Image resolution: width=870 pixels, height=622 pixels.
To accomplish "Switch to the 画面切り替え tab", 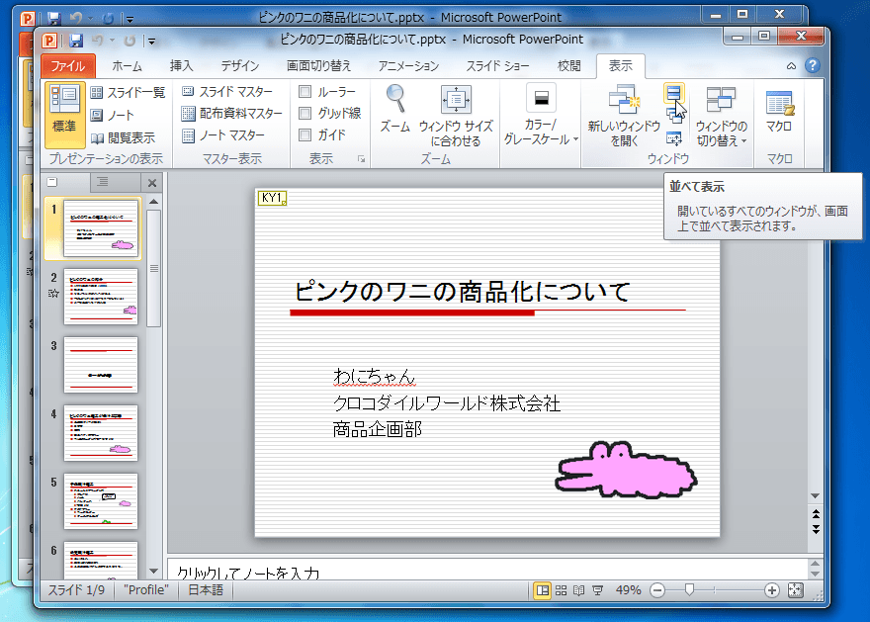I will (319, 66).
